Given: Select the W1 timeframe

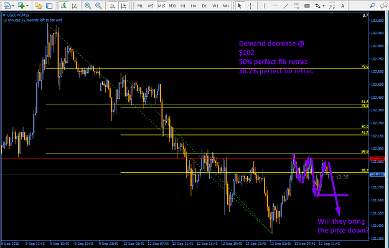Looking at the screenshot, I should [x=215, y=6].
